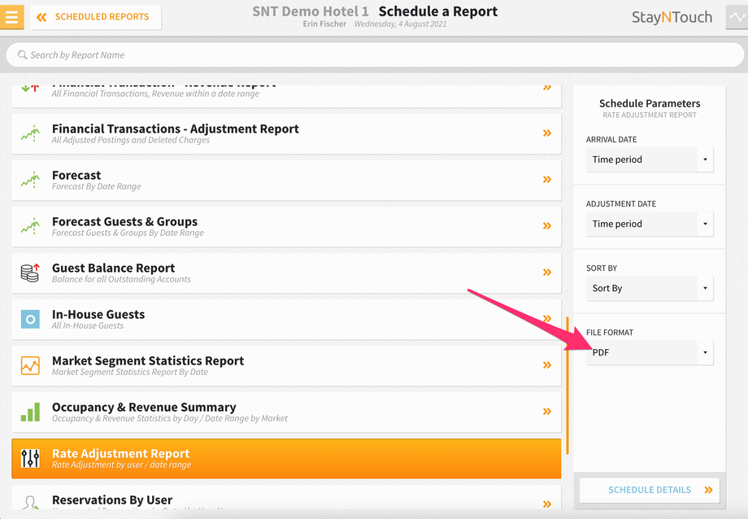Select the In-House Guests report
The width and height of the screenshot is (748, 519).
(x=286, y=319)
